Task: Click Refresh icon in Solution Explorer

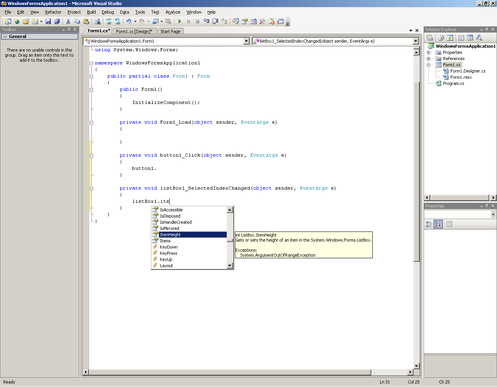Action: tap(450, 38)
